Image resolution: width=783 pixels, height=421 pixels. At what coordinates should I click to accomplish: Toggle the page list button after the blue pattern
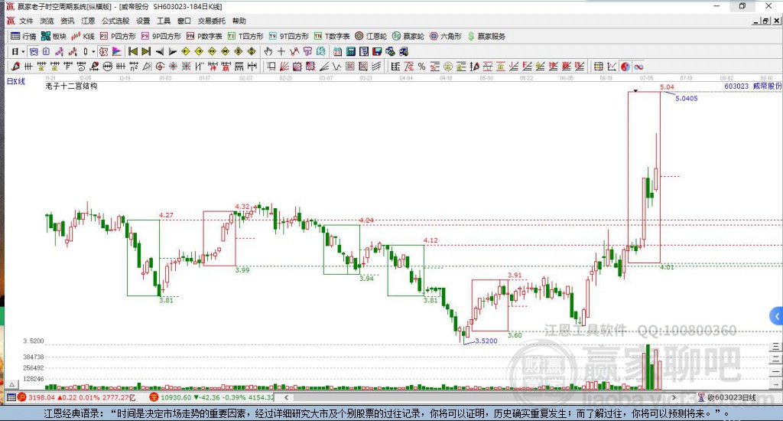point(46,51)
